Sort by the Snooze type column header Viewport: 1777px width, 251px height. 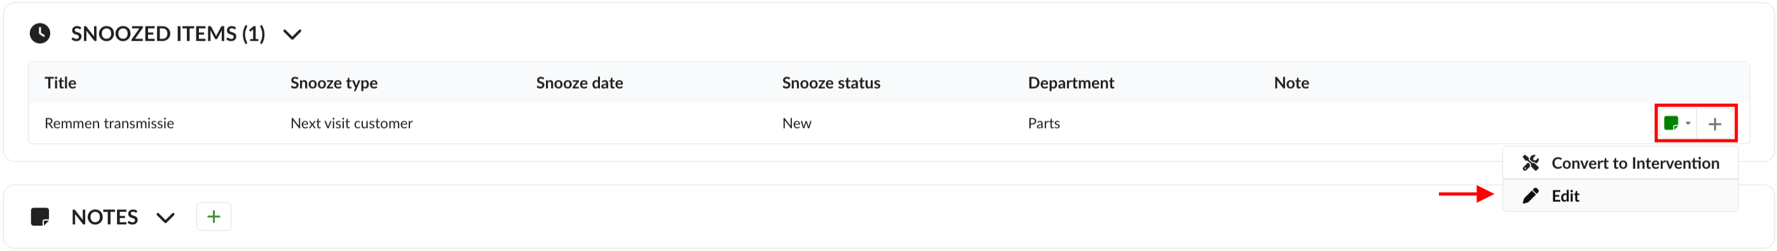pyautogui.click(x=334, y=83)
